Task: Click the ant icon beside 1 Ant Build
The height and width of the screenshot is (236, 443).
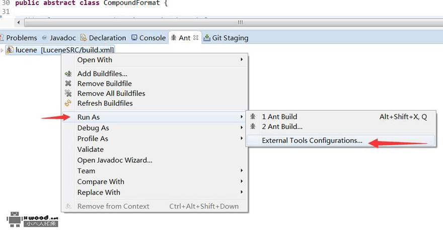Action: (x=253, y=116)
